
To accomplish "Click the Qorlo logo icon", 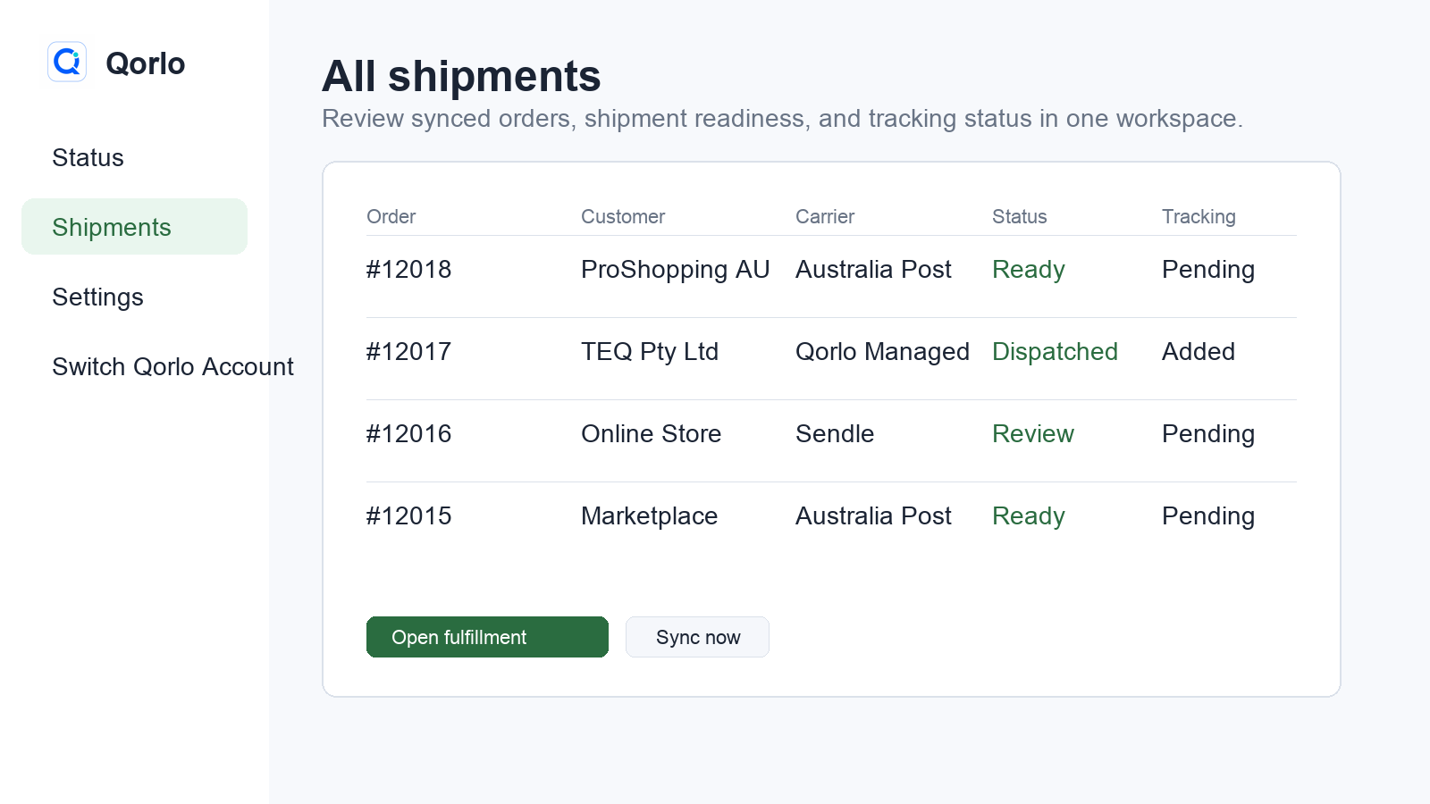I will tap(67, 62).
